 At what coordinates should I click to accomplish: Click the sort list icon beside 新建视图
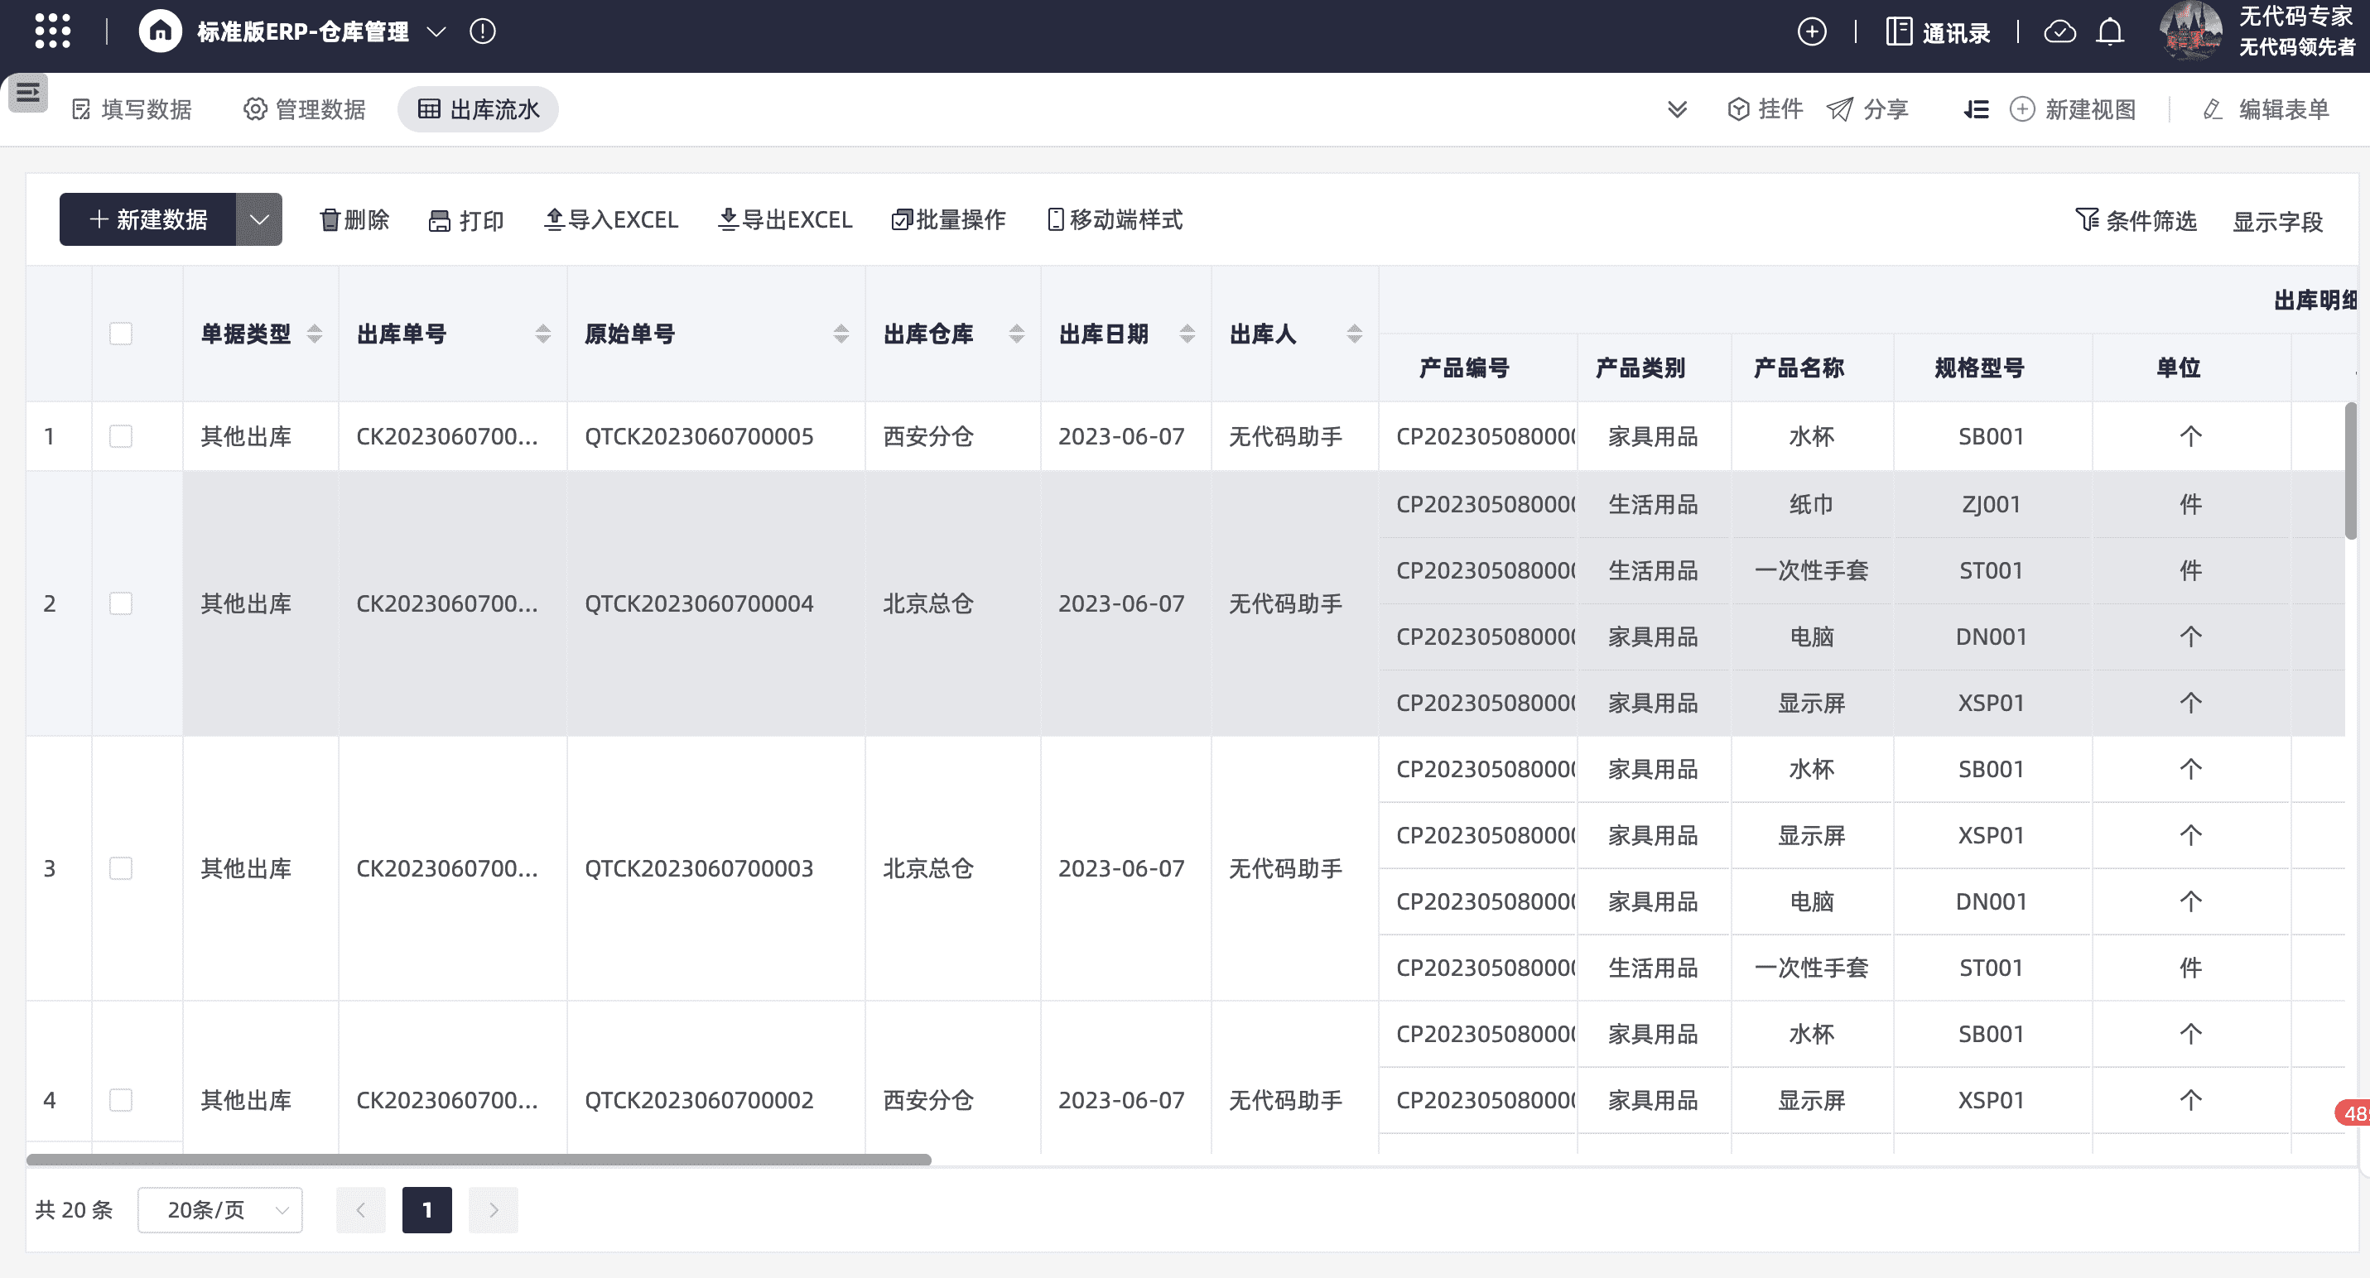1975,109
